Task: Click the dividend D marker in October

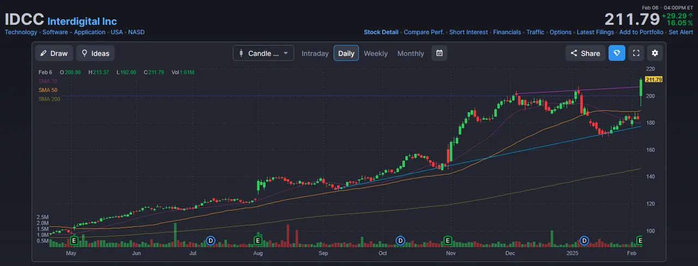Action: point(400,240)
